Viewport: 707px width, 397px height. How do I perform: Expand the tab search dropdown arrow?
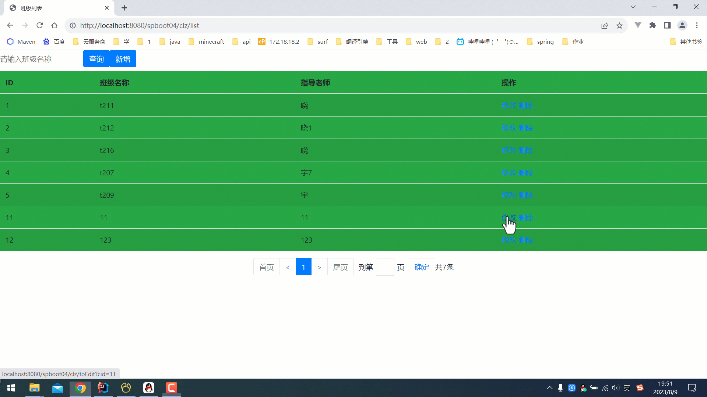click(633, 7)
